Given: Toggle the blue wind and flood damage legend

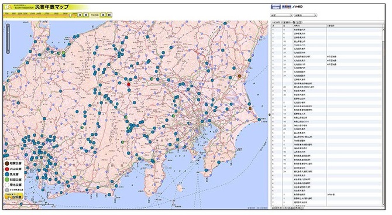Looking at the screenshot, I should [x=7, y=174].
